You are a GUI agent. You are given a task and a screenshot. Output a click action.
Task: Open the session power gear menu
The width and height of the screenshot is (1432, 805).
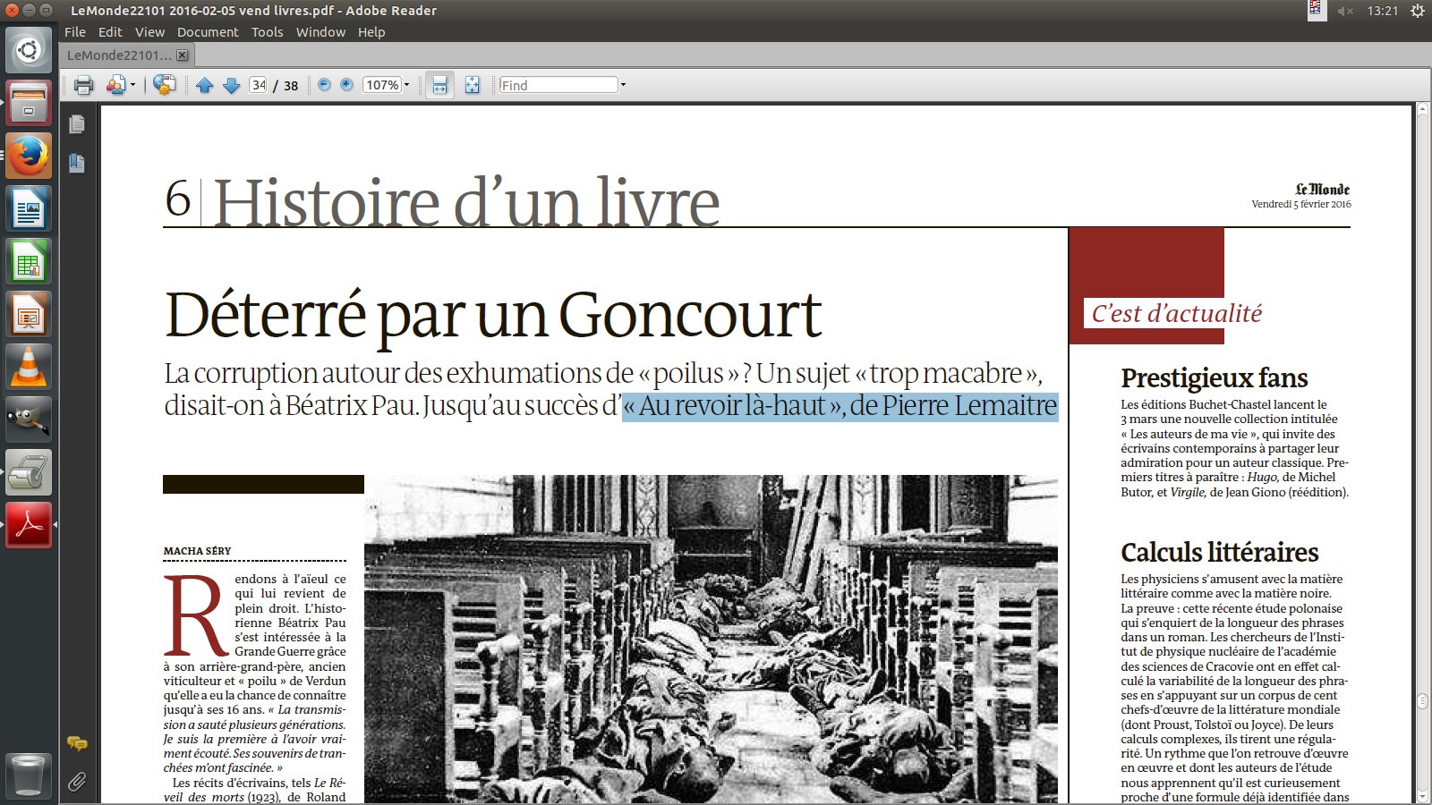point(1417,11)
